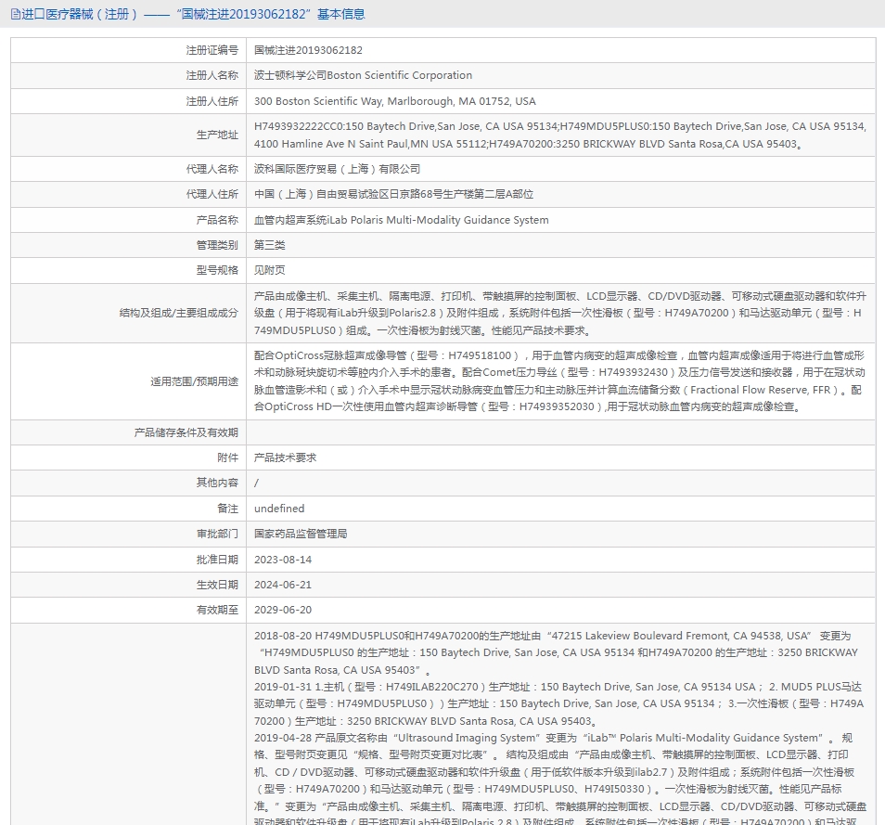Screen dimensions: 885x825
Task: Click the label 管理类别
Action: point(217,246)
